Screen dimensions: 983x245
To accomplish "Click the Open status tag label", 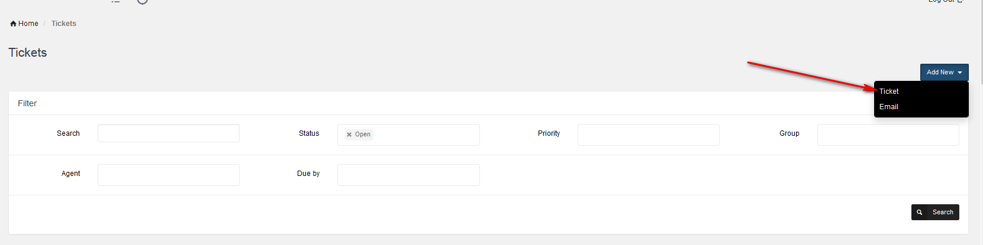I will point(363,135).
